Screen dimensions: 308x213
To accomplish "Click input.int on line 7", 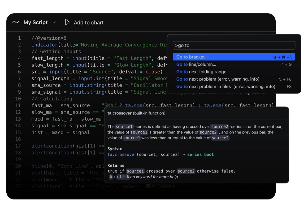I will pyautogui.click(x=91, y=78).
